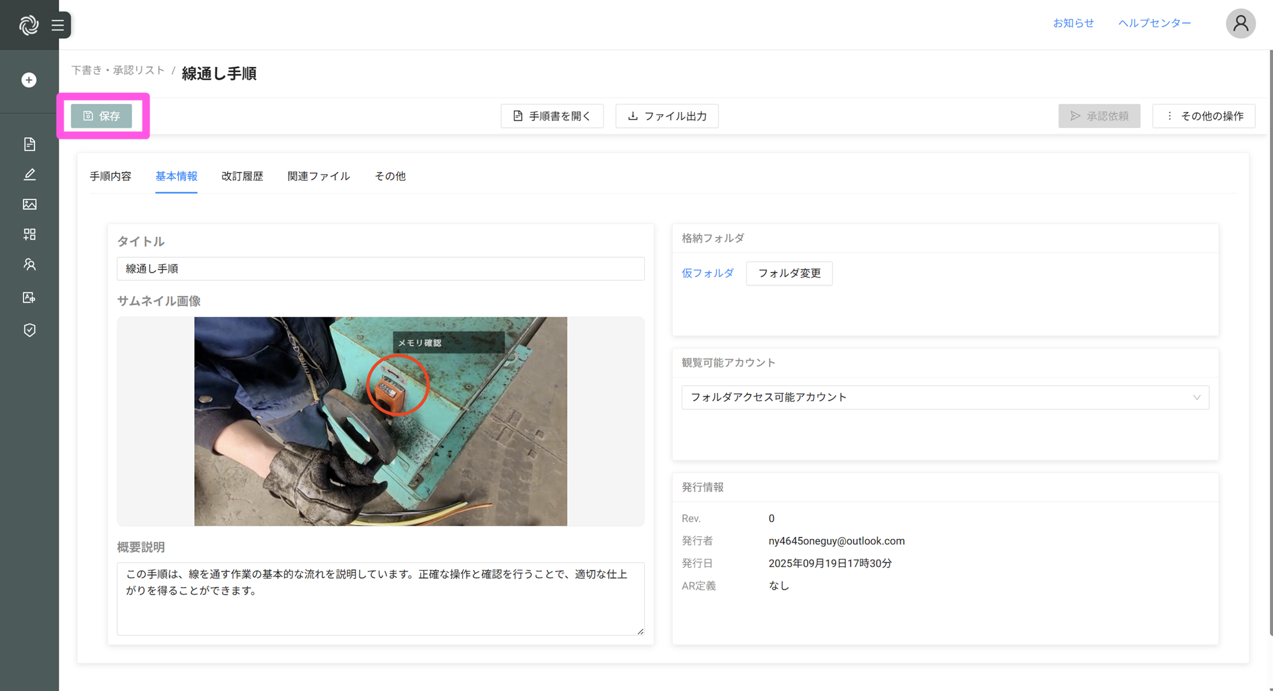
Task: Select the pencil edit icon in sidebar
Action: [x=29, y=175]
